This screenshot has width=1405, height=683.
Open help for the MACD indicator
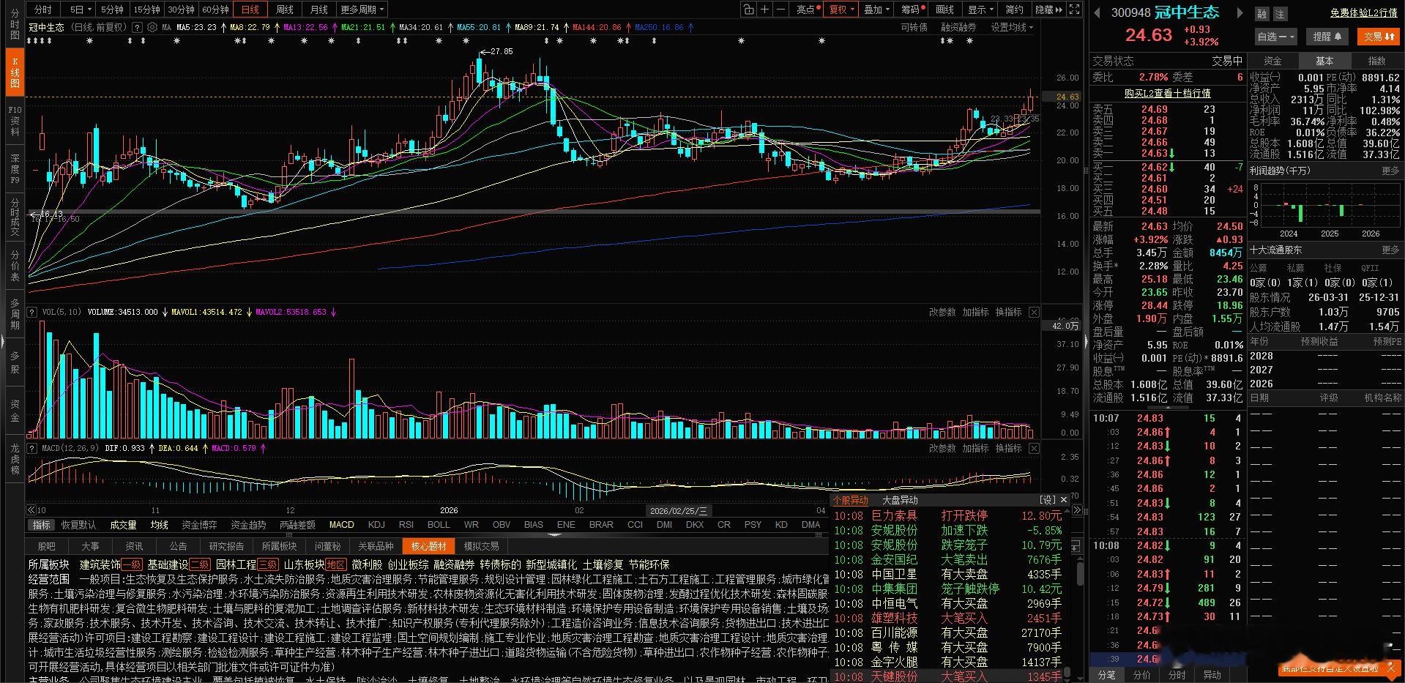click(32, 448)
